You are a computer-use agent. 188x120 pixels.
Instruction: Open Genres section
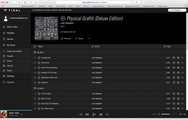coord(15,39)
